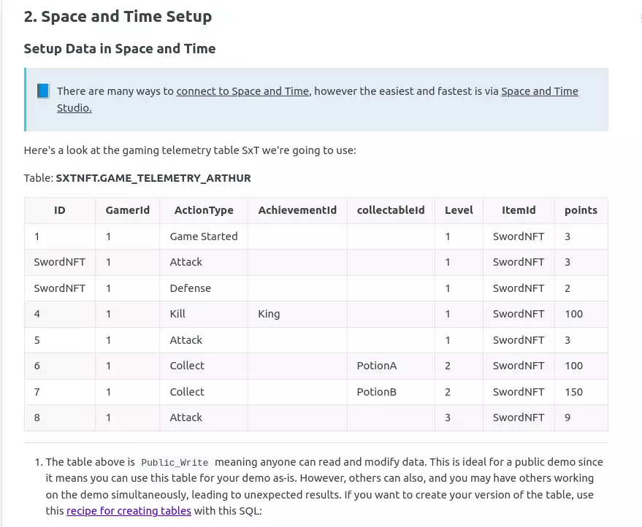Click the ItemId column header
Screen dimensions: 642x527
(x=519, y=210)
